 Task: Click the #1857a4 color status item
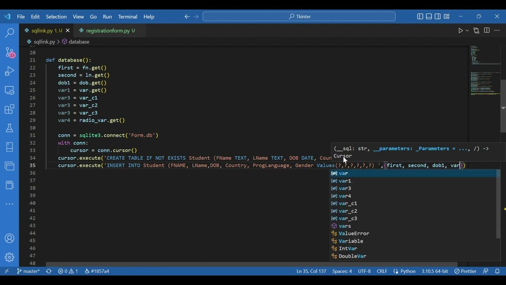click(x=97, y=271)
